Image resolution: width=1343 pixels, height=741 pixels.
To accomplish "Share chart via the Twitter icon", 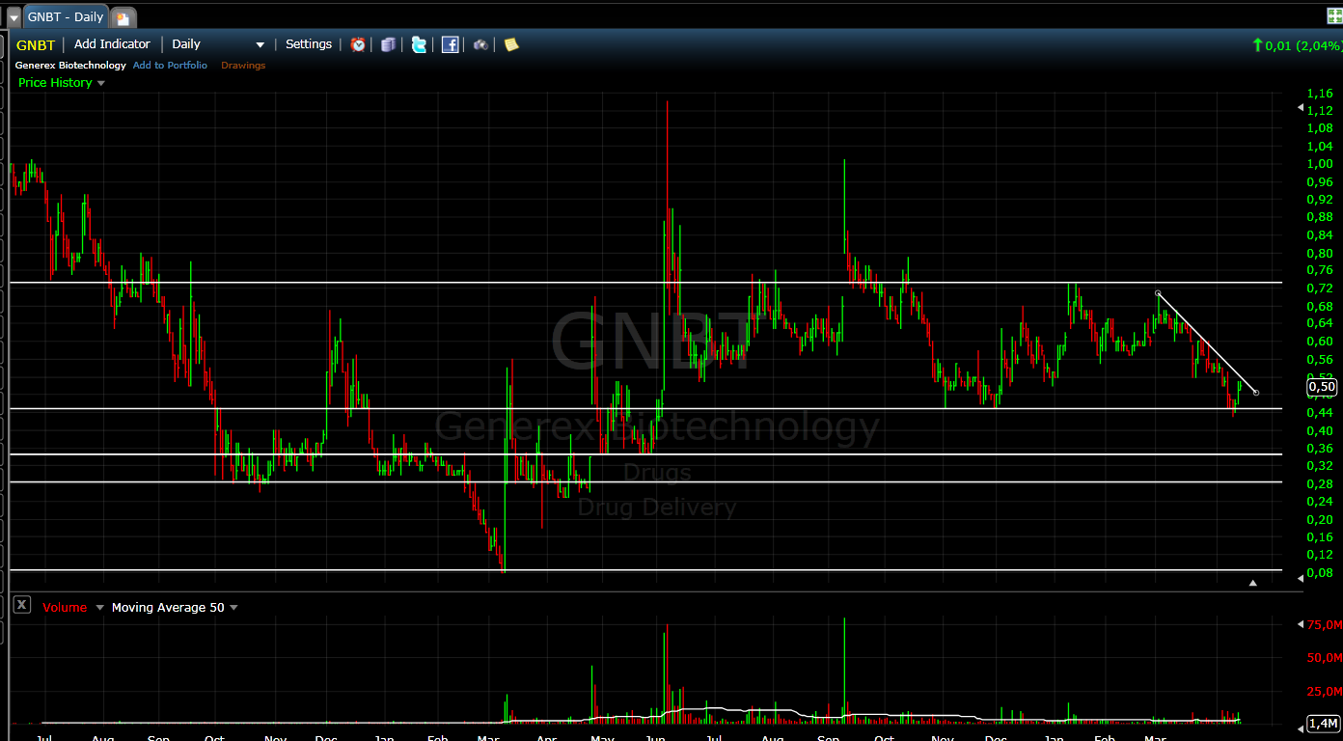I will 419,44.
